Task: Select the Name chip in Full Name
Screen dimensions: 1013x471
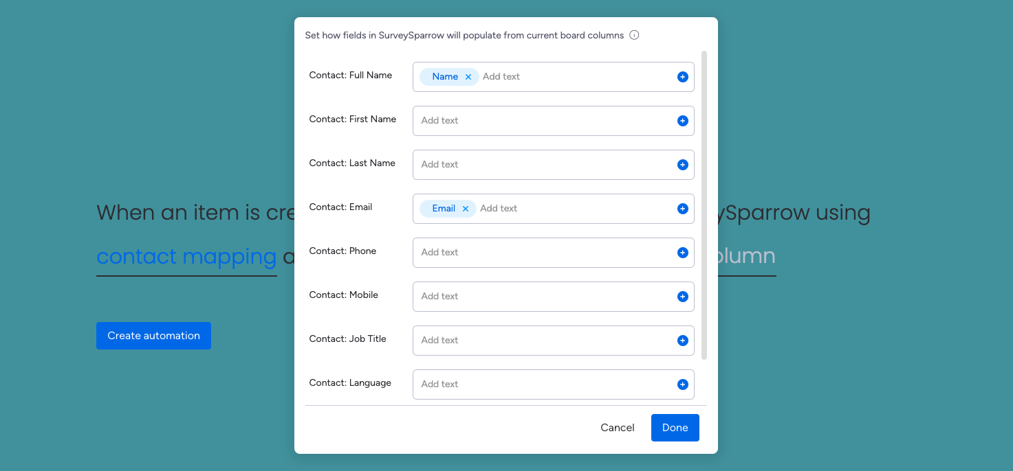Action: pyautogui.click(x=444, y=77)
